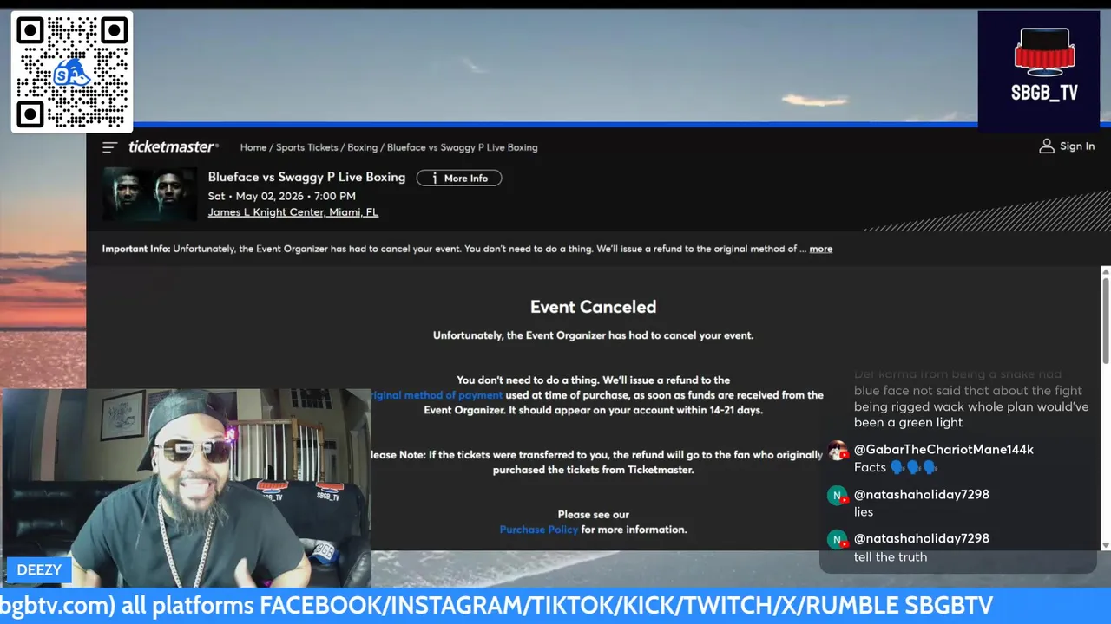Go to Home breadcrumb
Image resolution: width=1111 pixels, height=624 pixels.
(x=253, y=147)
